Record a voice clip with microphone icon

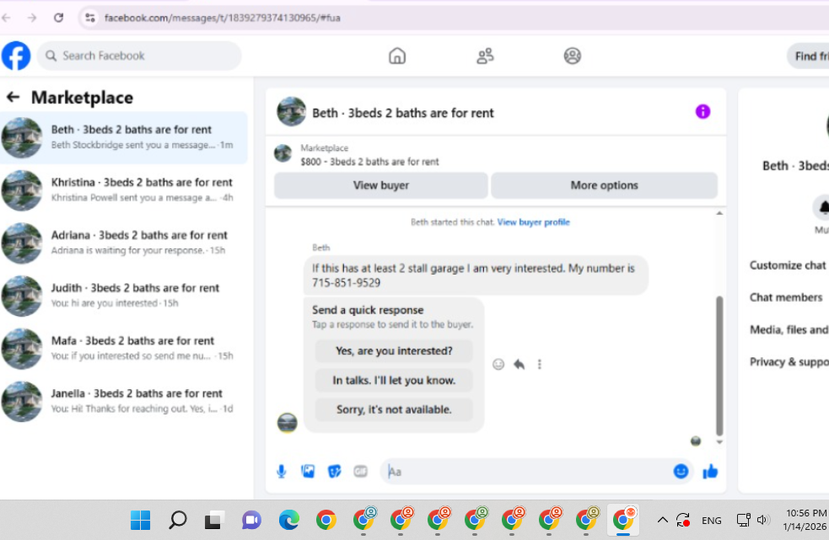click(x=282, y=471)
